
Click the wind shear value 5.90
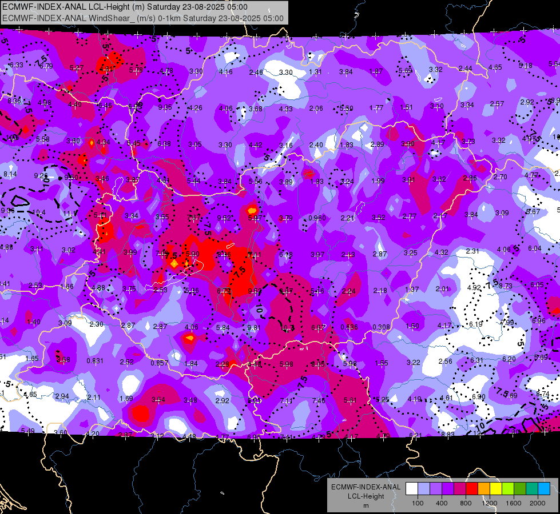193,254
